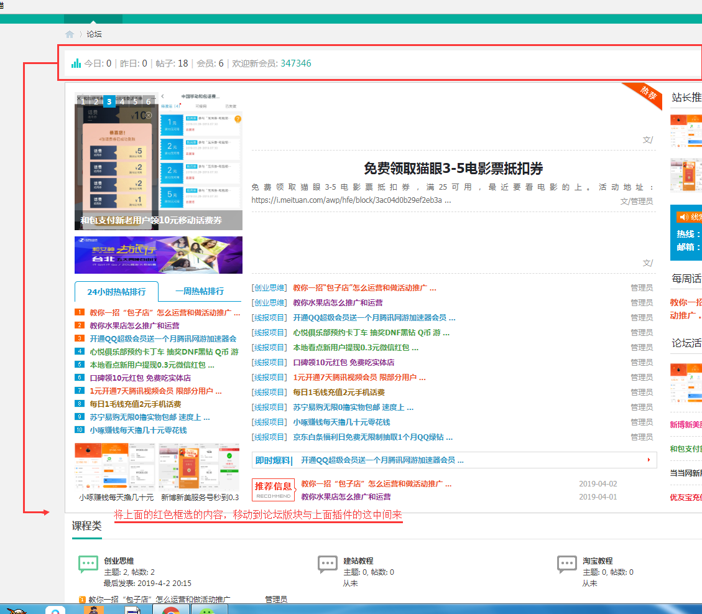Viewport: 702px width, 614px height.
Task: Open hot rank 3 post 开通QQ超级会员
Action: (x=163, y=338)
